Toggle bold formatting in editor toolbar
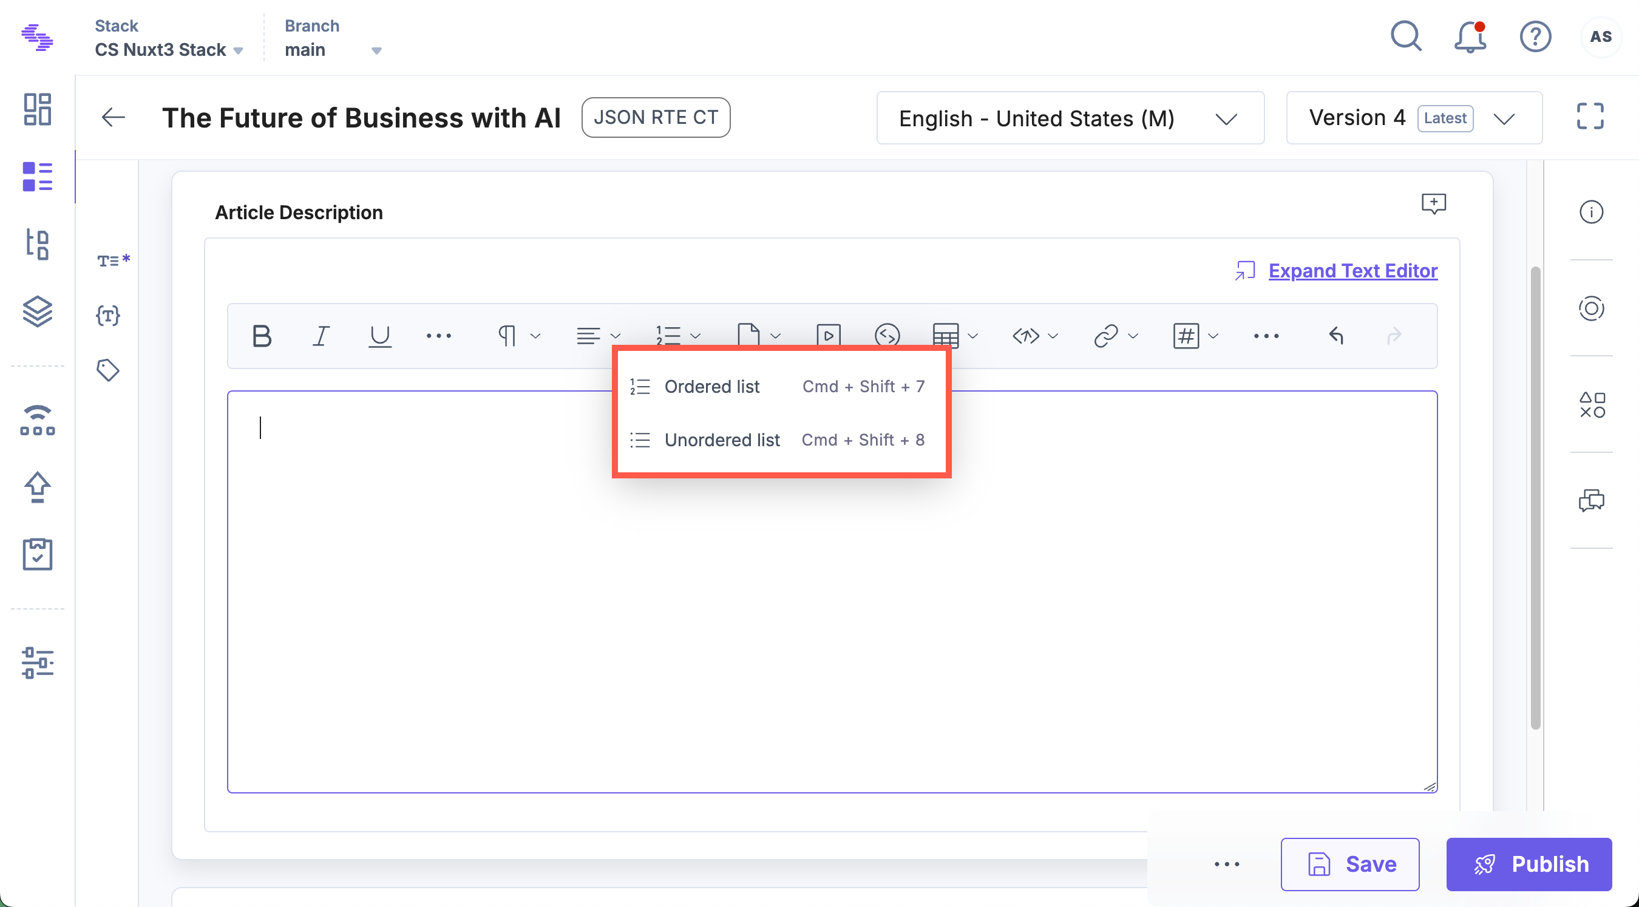Screen dimensions: 1639x907 pyautogui.click(x=262, y=336)
